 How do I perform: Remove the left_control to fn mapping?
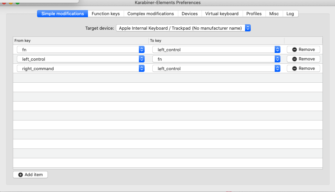(303, 59)
